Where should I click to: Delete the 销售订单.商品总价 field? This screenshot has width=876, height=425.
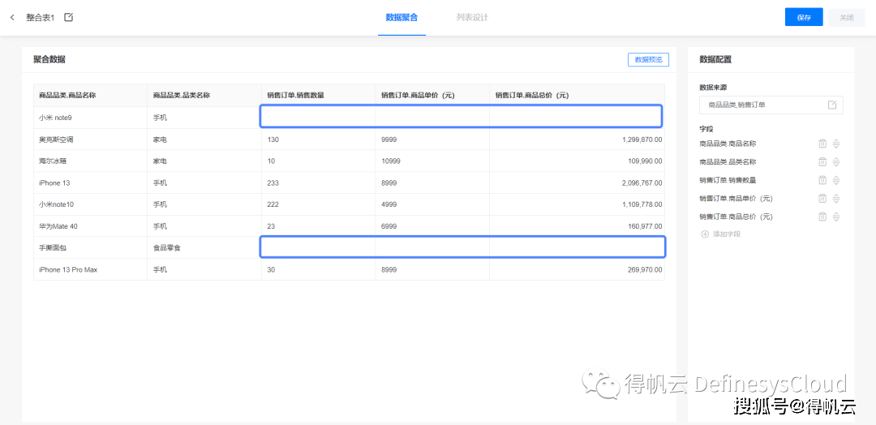coord(822,217)
